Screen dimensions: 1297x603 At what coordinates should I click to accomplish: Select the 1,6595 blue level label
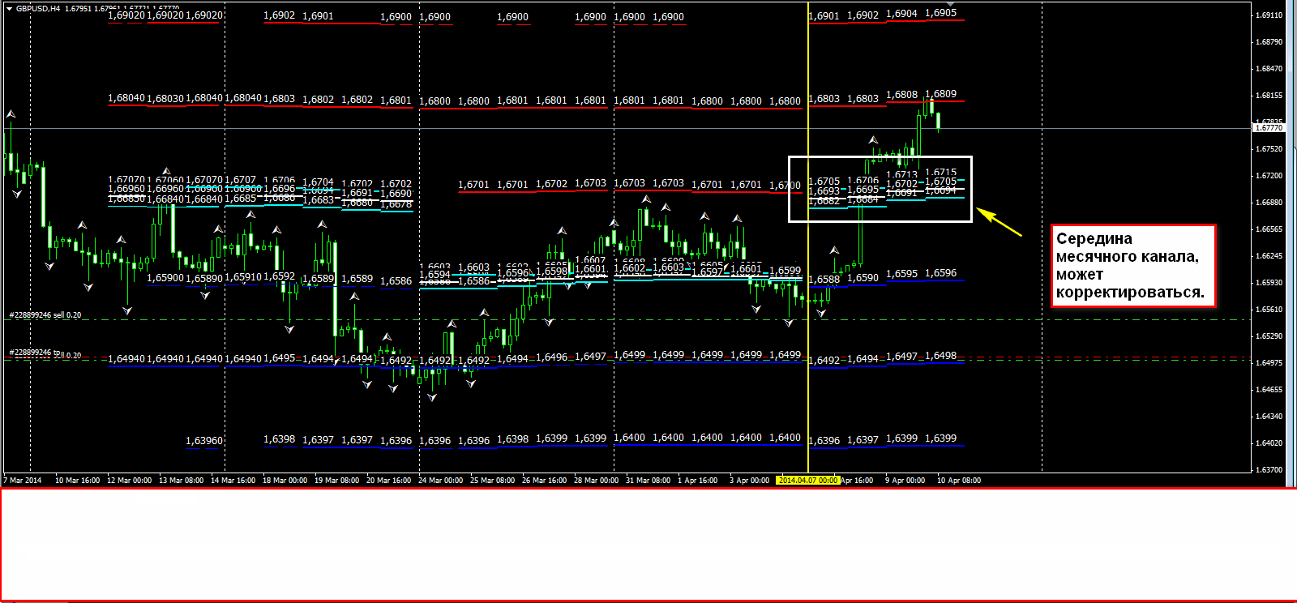901,274
